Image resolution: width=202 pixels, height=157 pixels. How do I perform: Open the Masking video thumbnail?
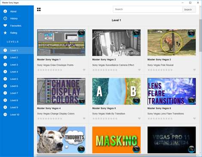pyautogui.click(x=116, y=140)
